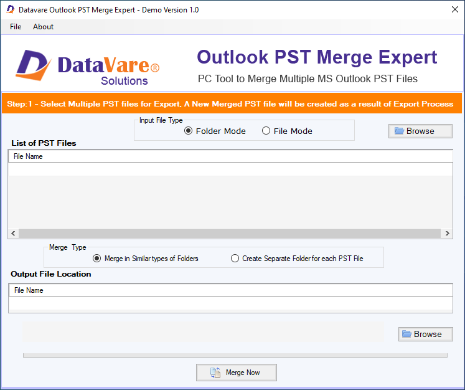
Task: Click the 'List of PST Files' label
Action: point(44,143)
